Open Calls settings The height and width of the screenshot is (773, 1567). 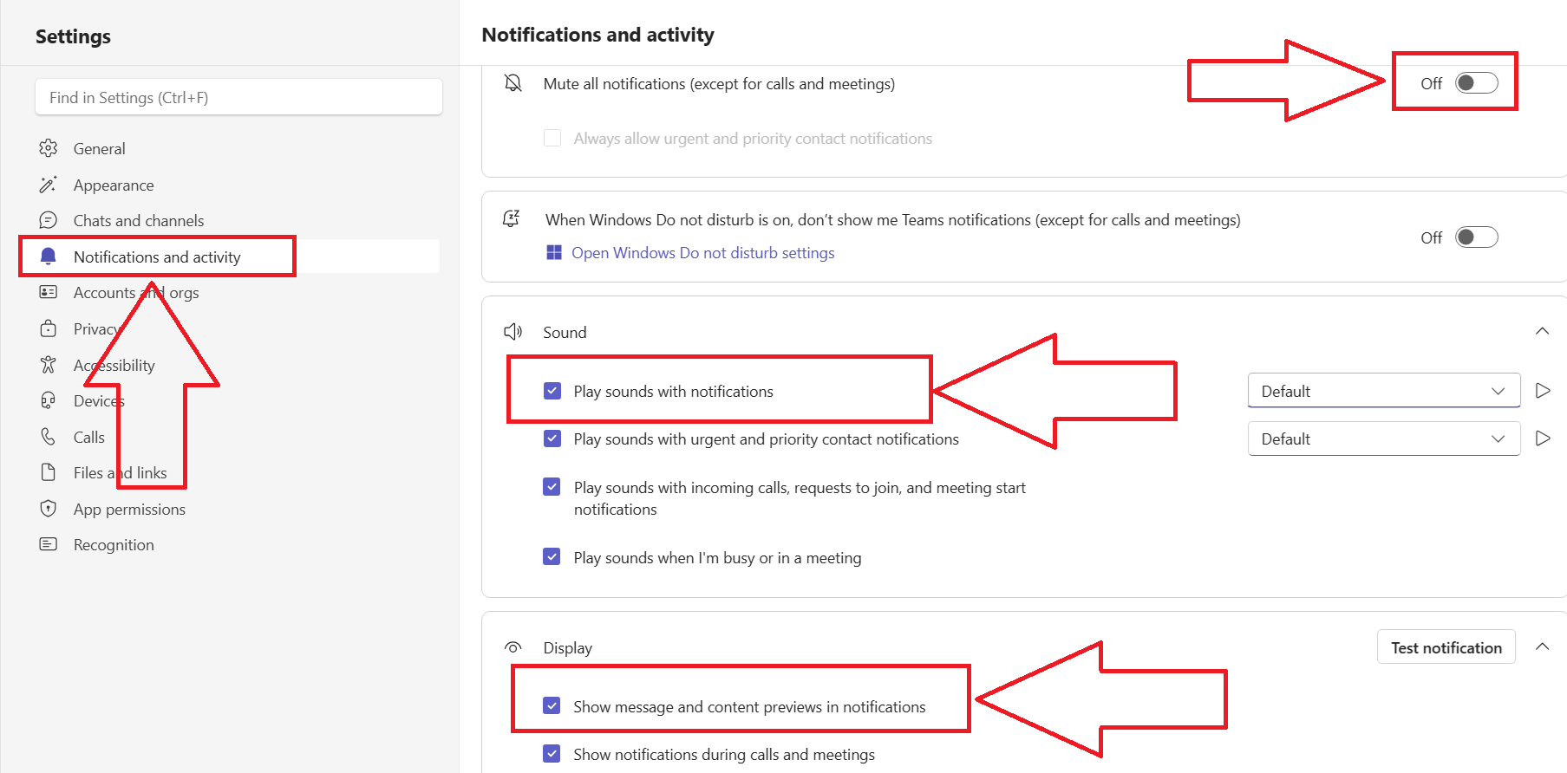pos(89,437)
